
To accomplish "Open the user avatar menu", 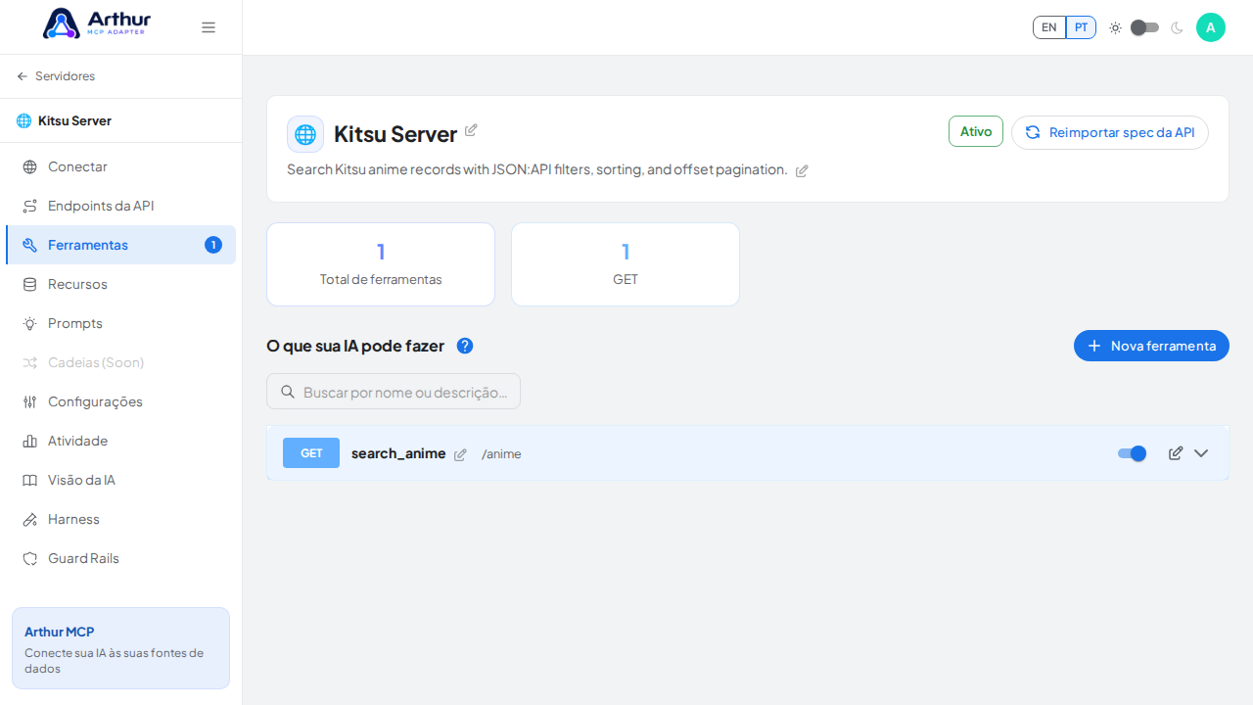I will coord(1211,27).
